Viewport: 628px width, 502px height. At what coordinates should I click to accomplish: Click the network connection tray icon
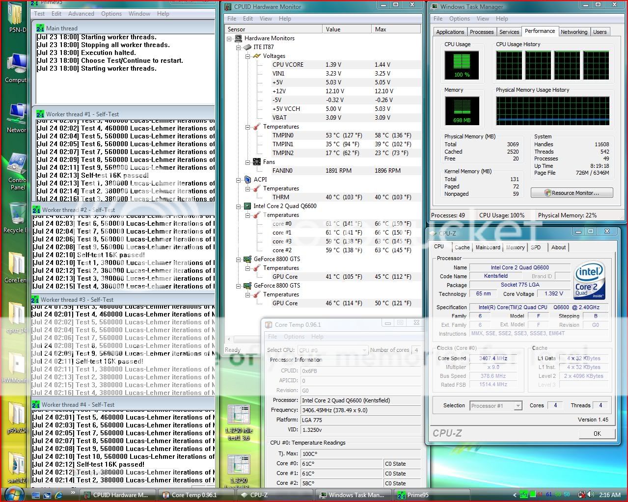(x=581, y=495)
